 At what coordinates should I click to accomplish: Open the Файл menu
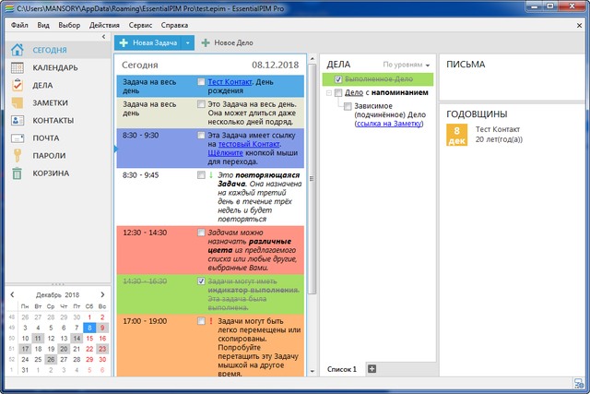pyautogui.click(x=19, y=25)
